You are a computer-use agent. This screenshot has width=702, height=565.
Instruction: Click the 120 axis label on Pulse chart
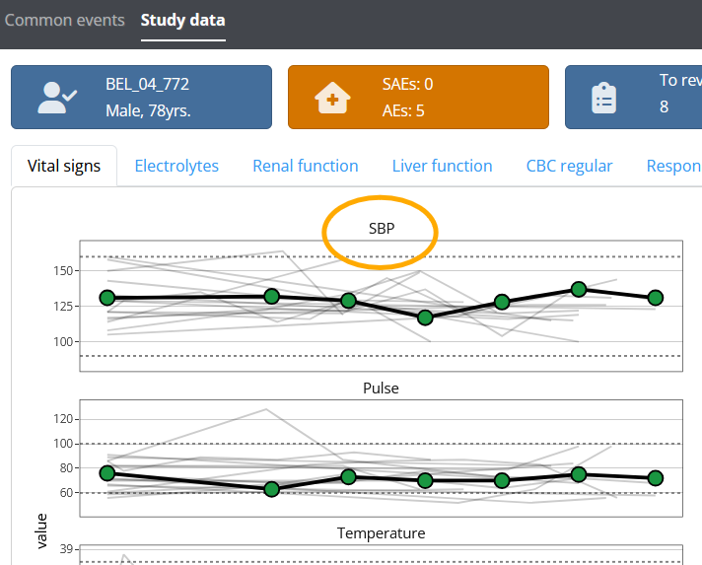[x=63, y=419]
